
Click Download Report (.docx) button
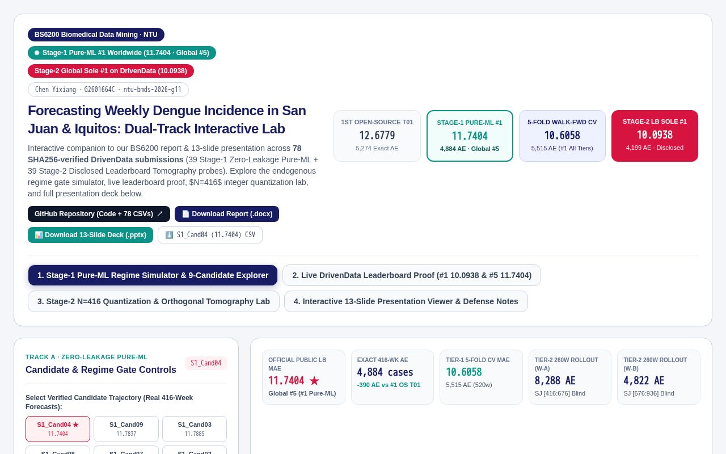227,214
